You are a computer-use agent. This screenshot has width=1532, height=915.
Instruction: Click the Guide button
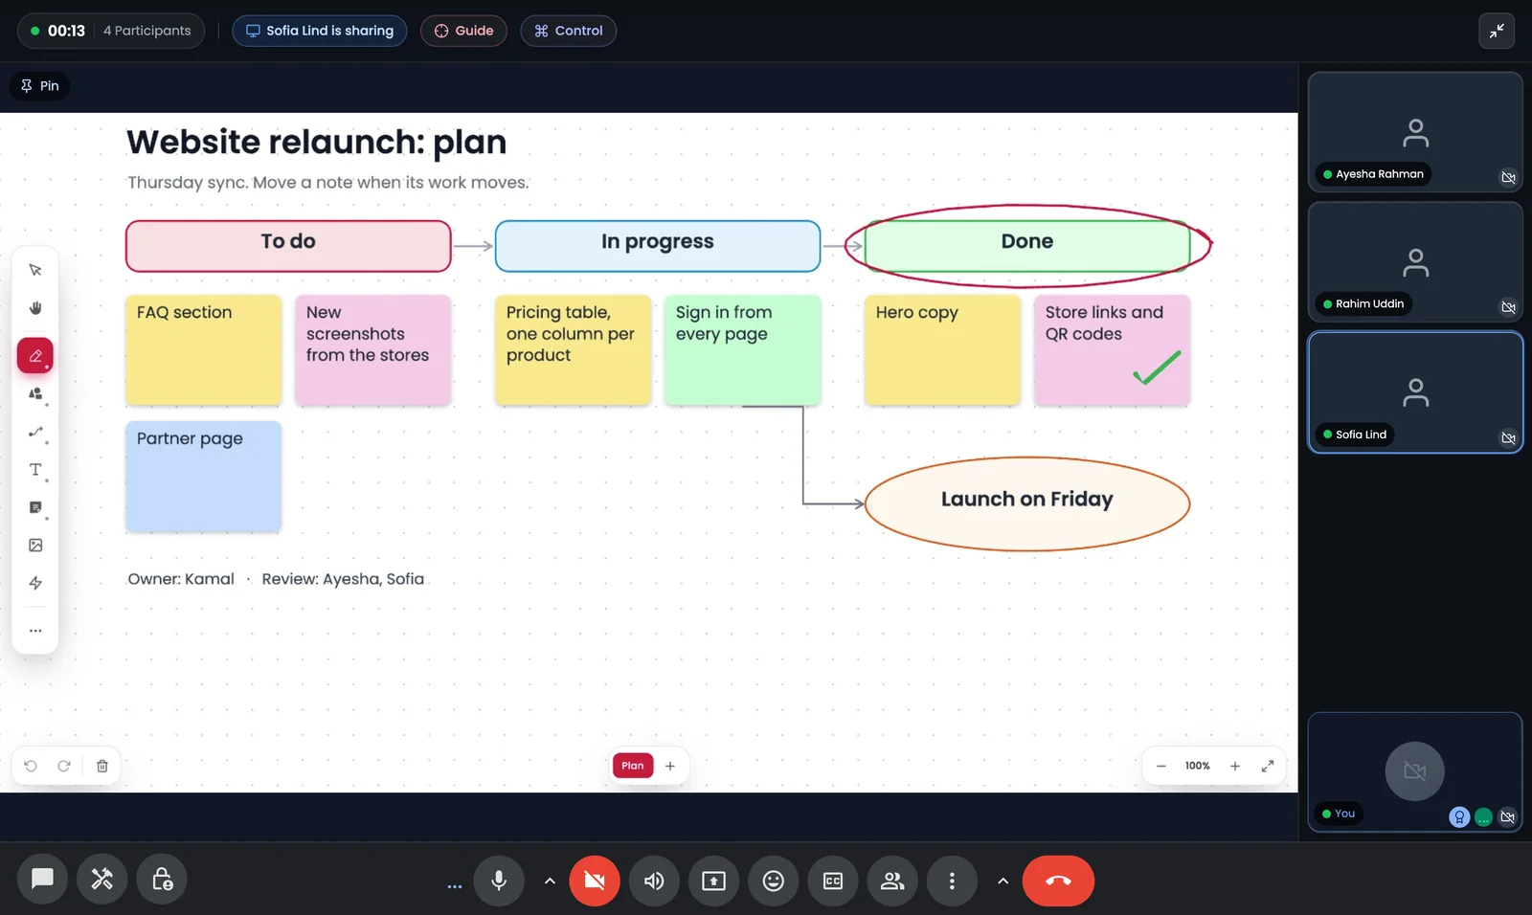pos(463,31)
